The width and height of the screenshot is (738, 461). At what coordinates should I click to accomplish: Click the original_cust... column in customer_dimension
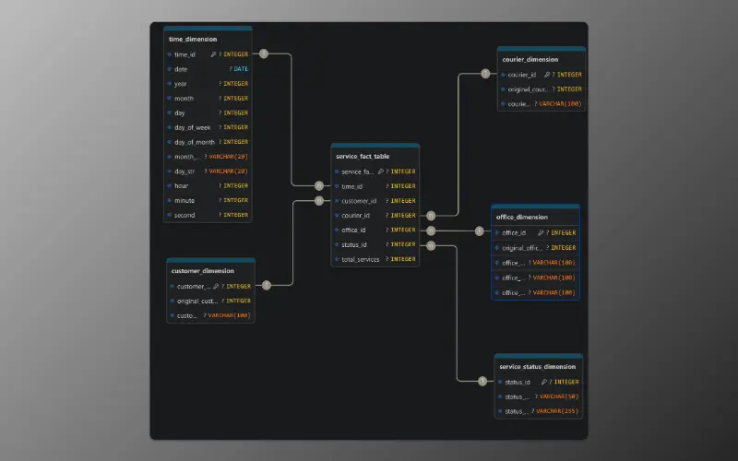pos(211,301)
